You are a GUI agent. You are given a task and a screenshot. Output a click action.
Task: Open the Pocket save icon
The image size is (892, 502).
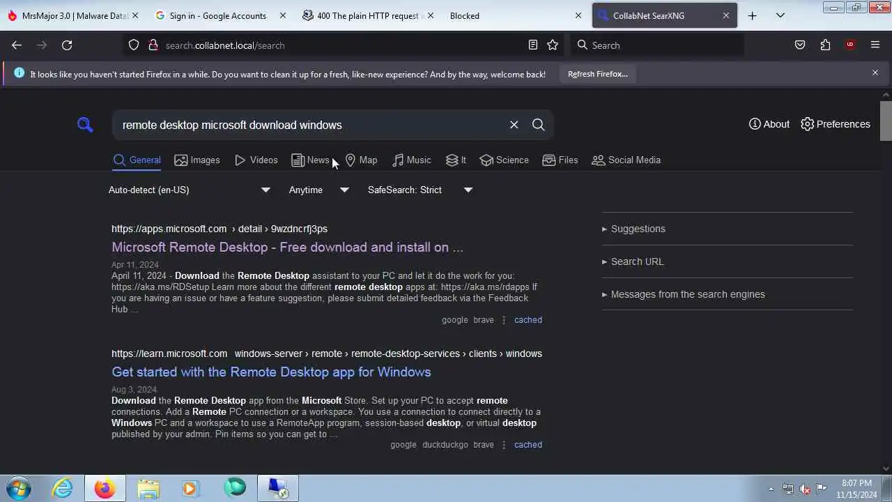tap(800, 45)
